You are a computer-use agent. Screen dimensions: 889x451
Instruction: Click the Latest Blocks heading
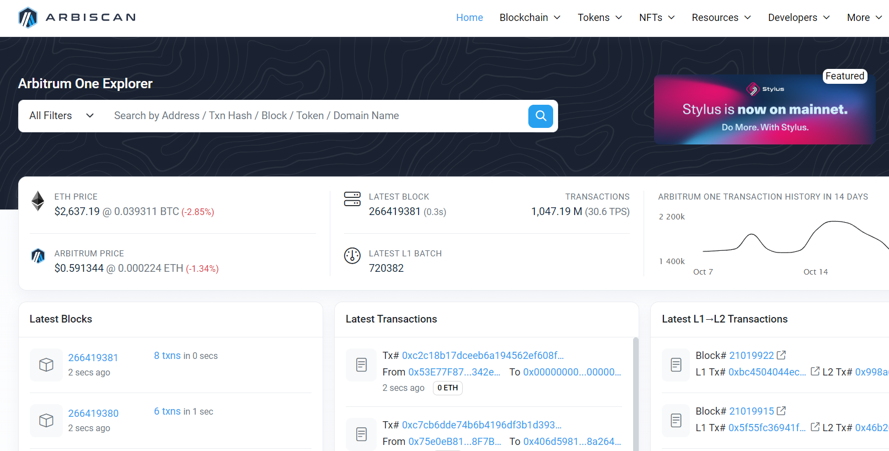(61, 319)
